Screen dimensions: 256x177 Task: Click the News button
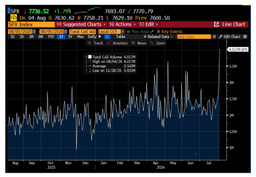point(139,43)
